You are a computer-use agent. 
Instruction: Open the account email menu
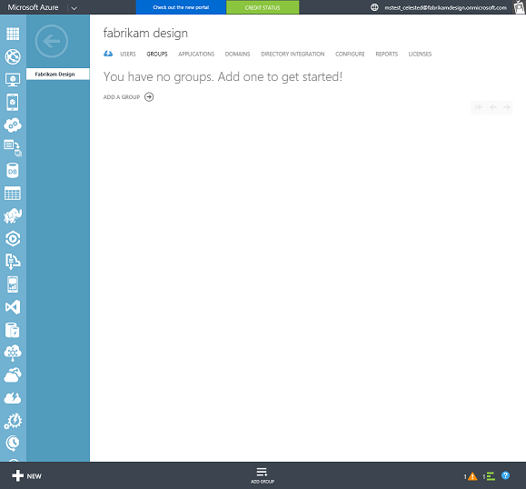[x=445, y=7]
